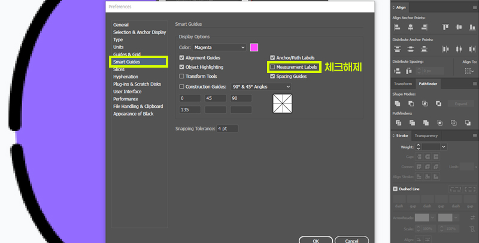
Task: Select Selection & Anchor Display category
Action: 140,32
